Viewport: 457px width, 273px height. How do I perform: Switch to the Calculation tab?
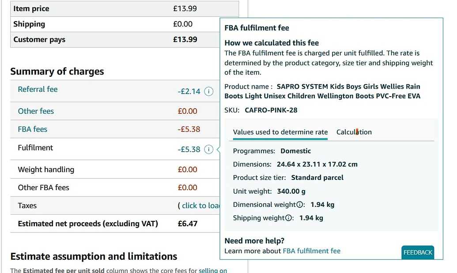tap(354, 132)
